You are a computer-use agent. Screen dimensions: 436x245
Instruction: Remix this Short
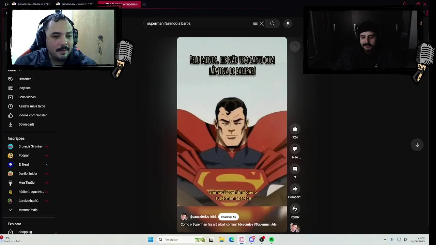point(295,209)
